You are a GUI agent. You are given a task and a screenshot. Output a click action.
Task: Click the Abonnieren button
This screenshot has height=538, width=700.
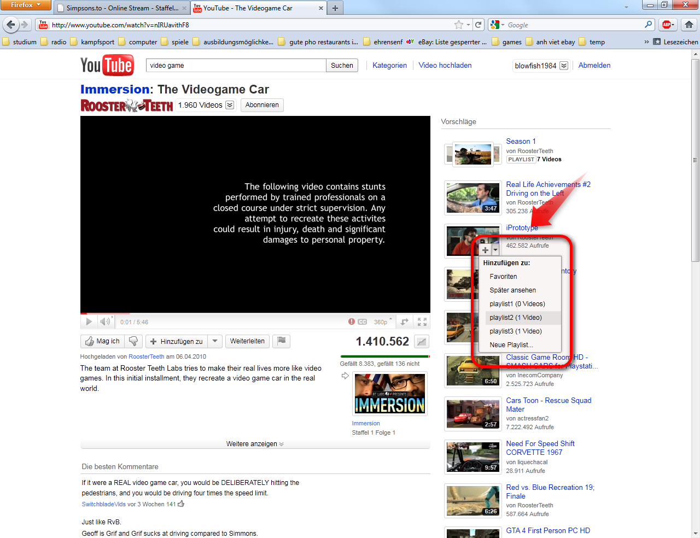click(x=262, y=105)
